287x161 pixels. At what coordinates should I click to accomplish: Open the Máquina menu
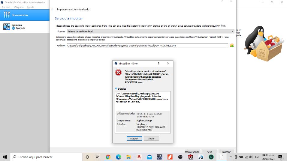19,7
